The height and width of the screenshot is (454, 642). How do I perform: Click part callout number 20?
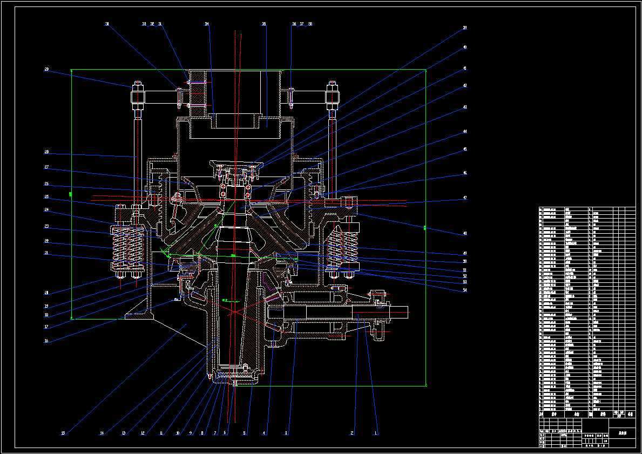click(x=46, y=293)
